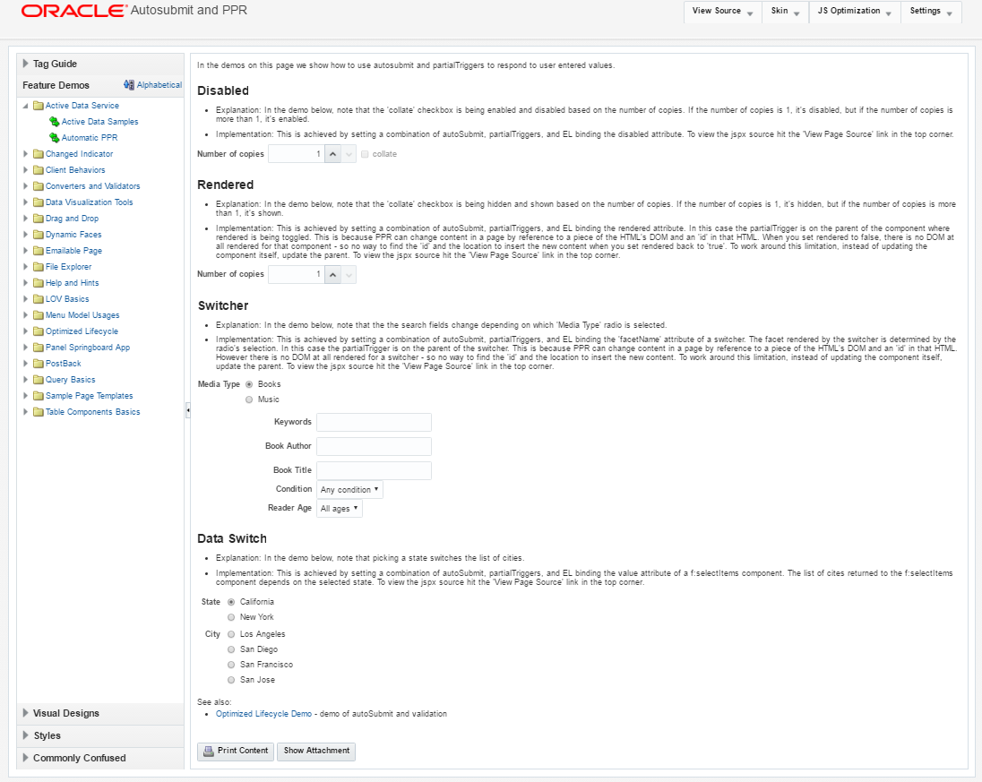Screen dimensions: 982x782
Task: Toggle the collate checkbox
Action: [365, 154]
